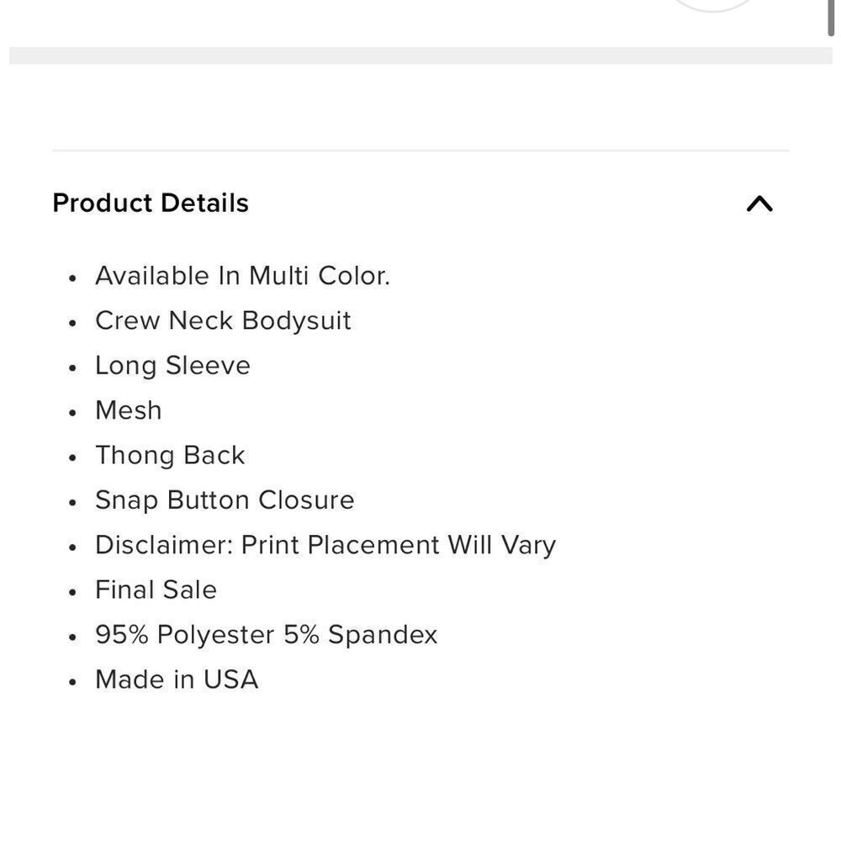The width and height of the screenshot is (841, 841).
Task: Select the 'Made in USA' line
Action: [x=177, y=679]
